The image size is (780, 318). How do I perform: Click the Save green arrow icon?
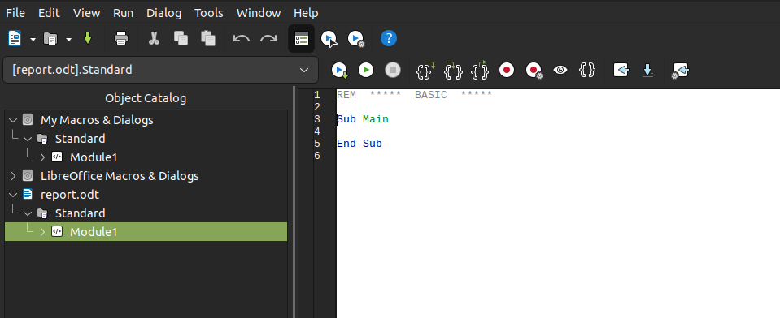(x=88, y=38)
